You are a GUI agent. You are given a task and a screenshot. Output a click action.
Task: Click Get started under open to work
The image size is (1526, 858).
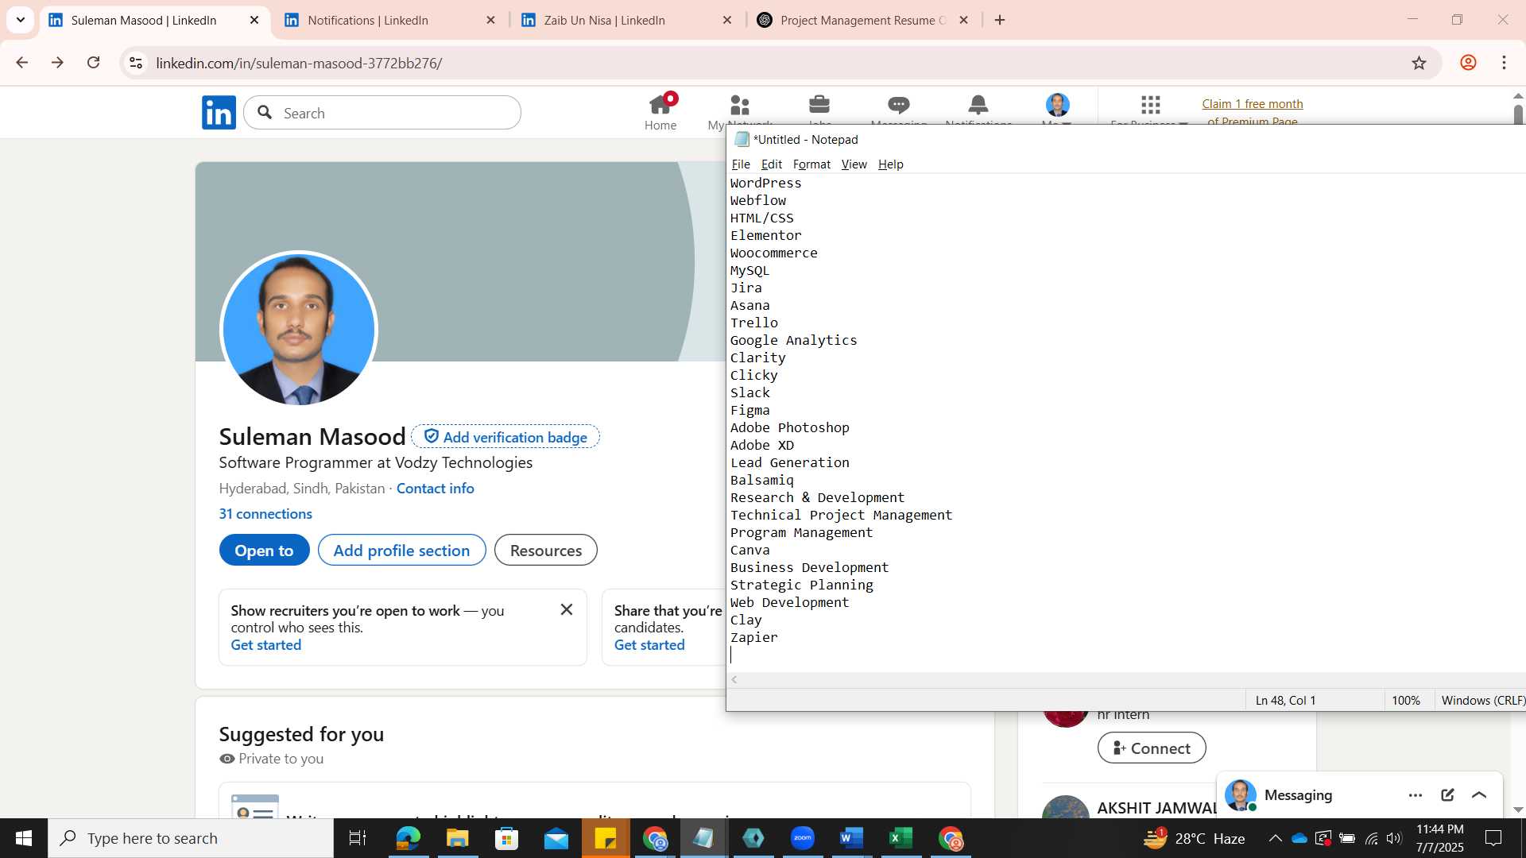[x=265, y=645]
